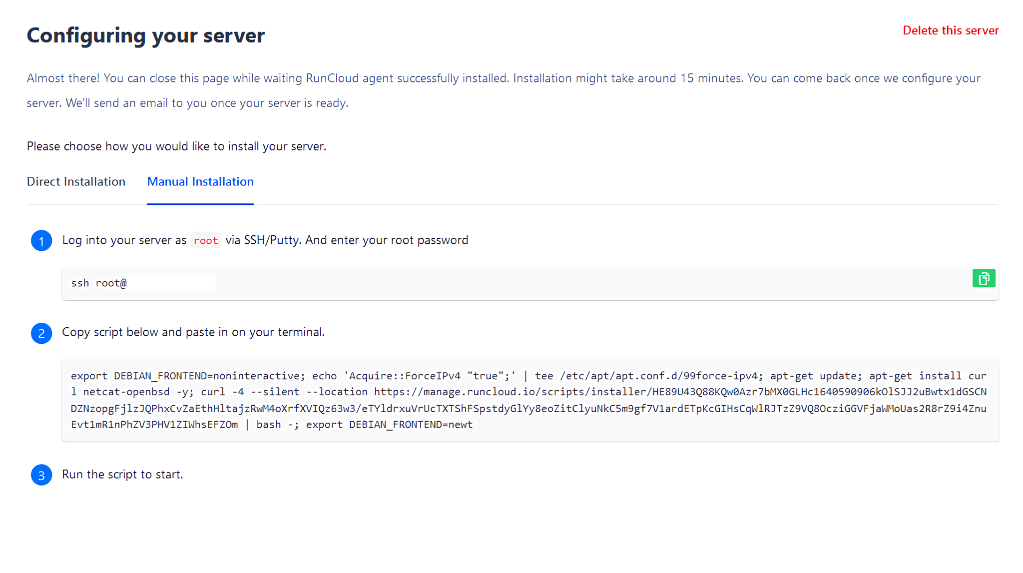Image resolution: width=1023 pixels, height=573 pixels.
Task: Switch to the Direct Installation tab
Action: pos(76,181)
